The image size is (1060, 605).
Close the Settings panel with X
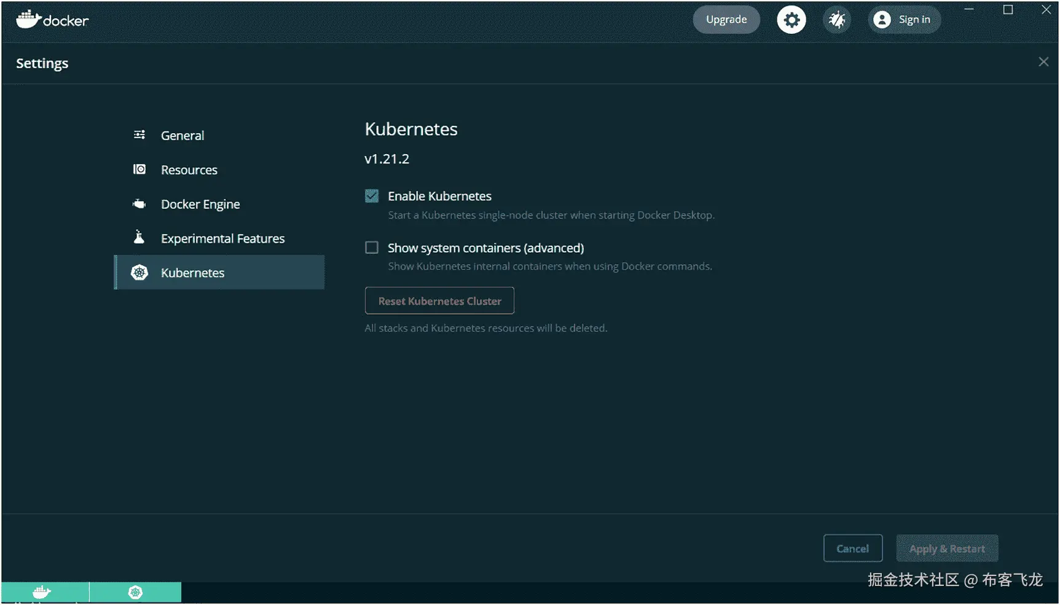(x=1043, y=62)
